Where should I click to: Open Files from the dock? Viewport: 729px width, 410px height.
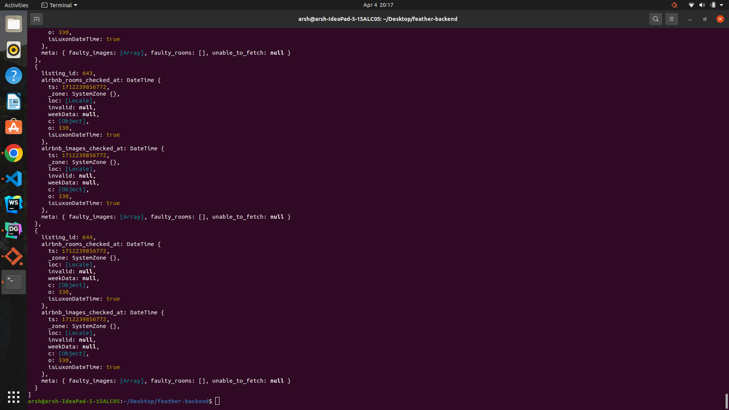14,24
